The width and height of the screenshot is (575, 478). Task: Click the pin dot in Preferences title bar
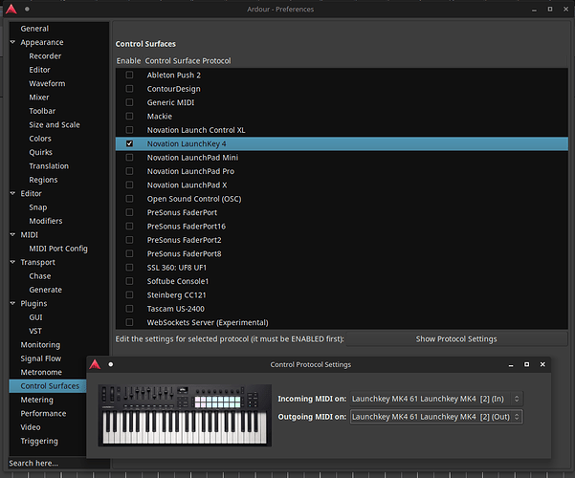(28, 10)
